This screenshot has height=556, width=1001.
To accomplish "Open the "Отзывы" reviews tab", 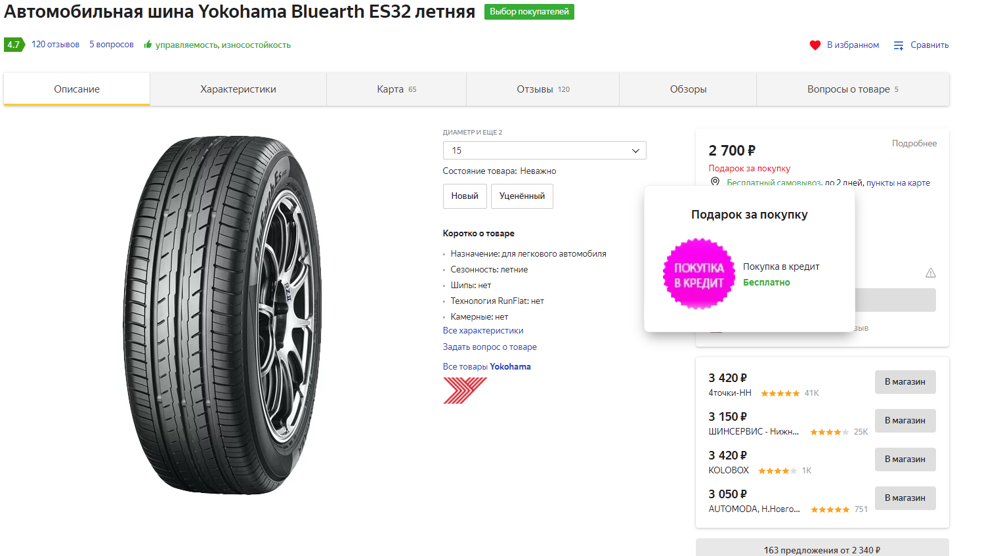I will coord(543,89).
